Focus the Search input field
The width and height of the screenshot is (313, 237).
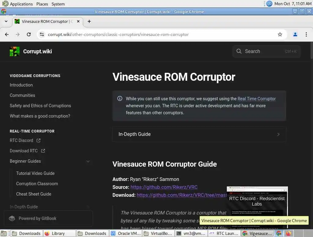point(267,51)
